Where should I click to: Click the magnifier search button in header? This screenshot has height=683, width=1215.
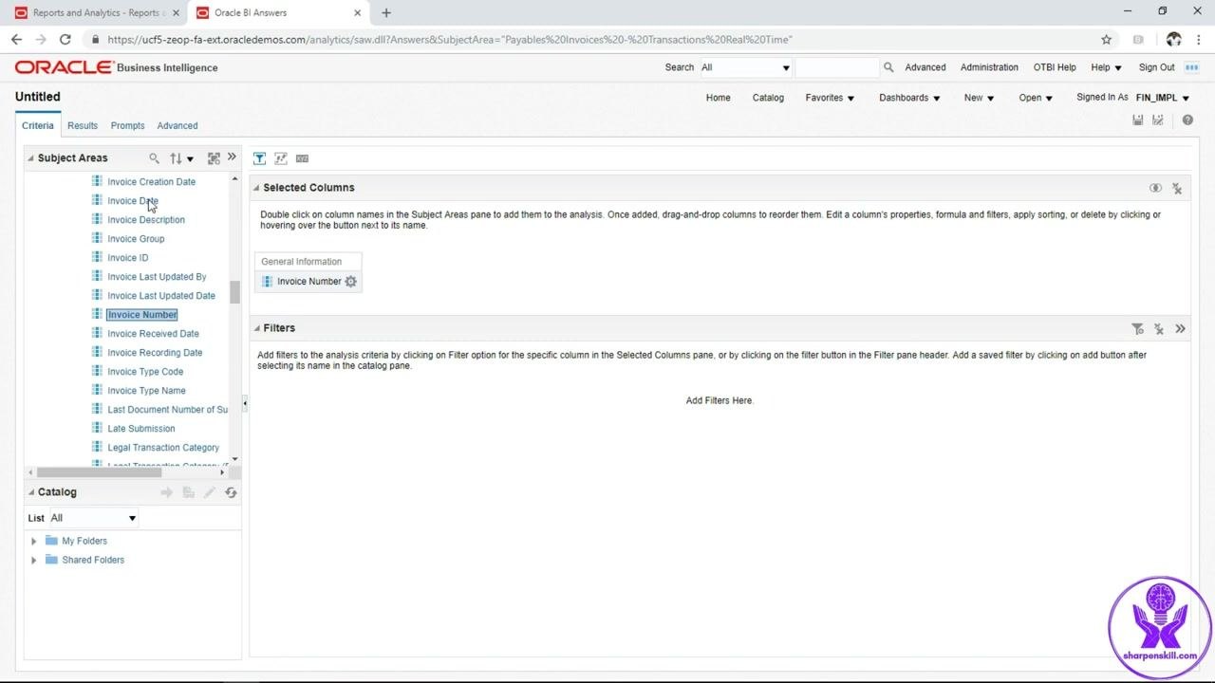pyautogui.click(x=888, y=67)
